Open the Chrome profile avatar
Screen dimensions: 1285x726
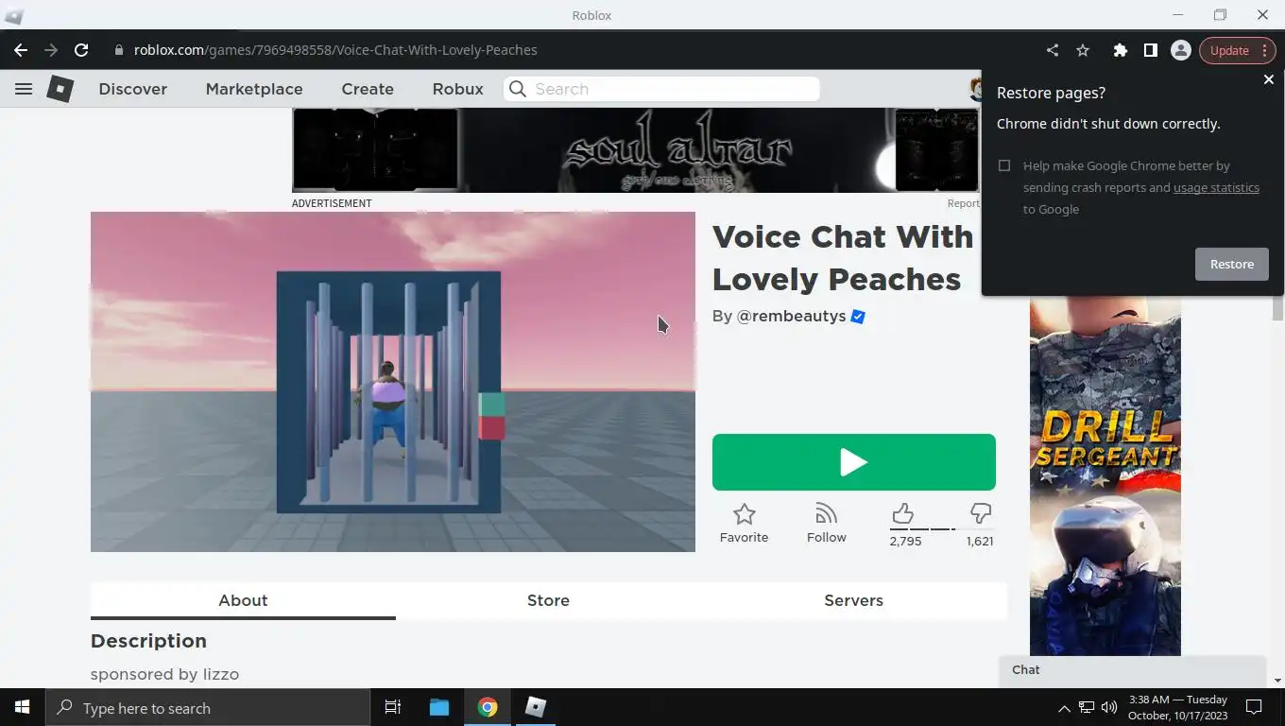[x=1180, y=50]
